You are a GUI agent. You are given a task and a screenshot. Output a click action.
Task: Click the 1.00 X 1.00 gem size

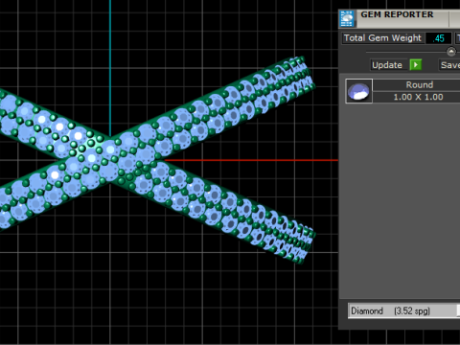pyautogui.click(x=418, y=97)
